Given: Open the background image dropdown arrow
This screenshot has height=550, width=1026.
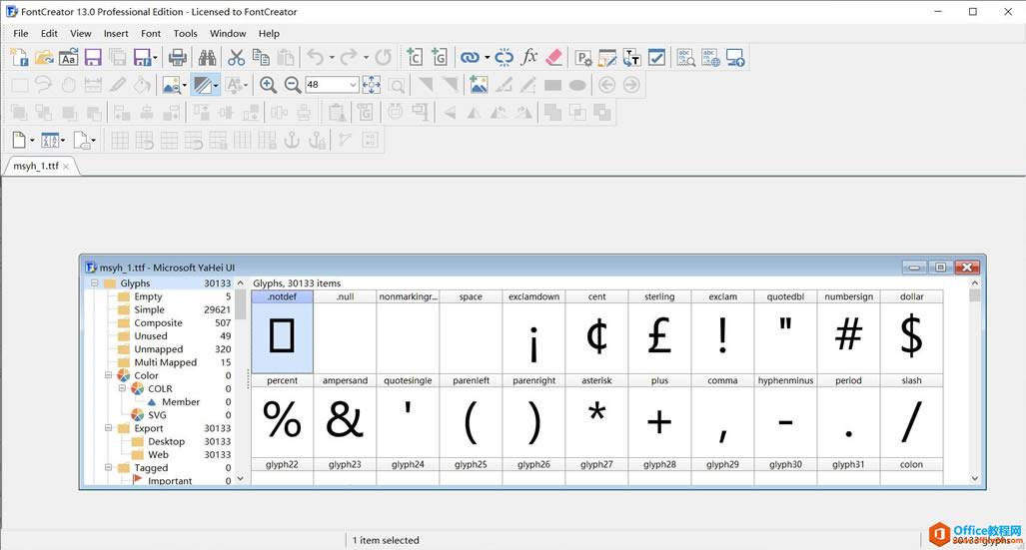Looking at the screenshot, I should 185,85.
